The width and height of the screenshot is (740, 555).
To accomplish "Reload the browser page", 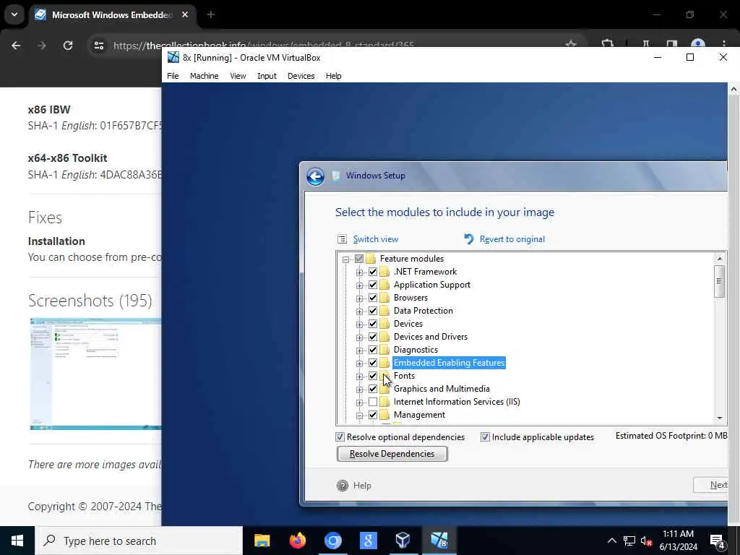I will (x=68, y=46).
